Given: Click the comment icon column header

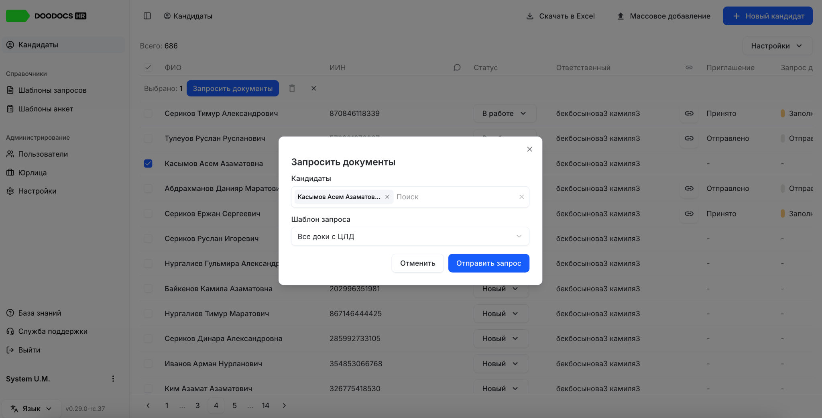Looking at the screenshot, I should click(x=457, y=67).
